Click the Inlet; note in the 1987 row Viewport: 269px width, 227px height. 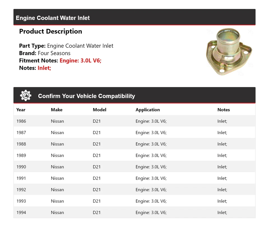tap(222, 133)
